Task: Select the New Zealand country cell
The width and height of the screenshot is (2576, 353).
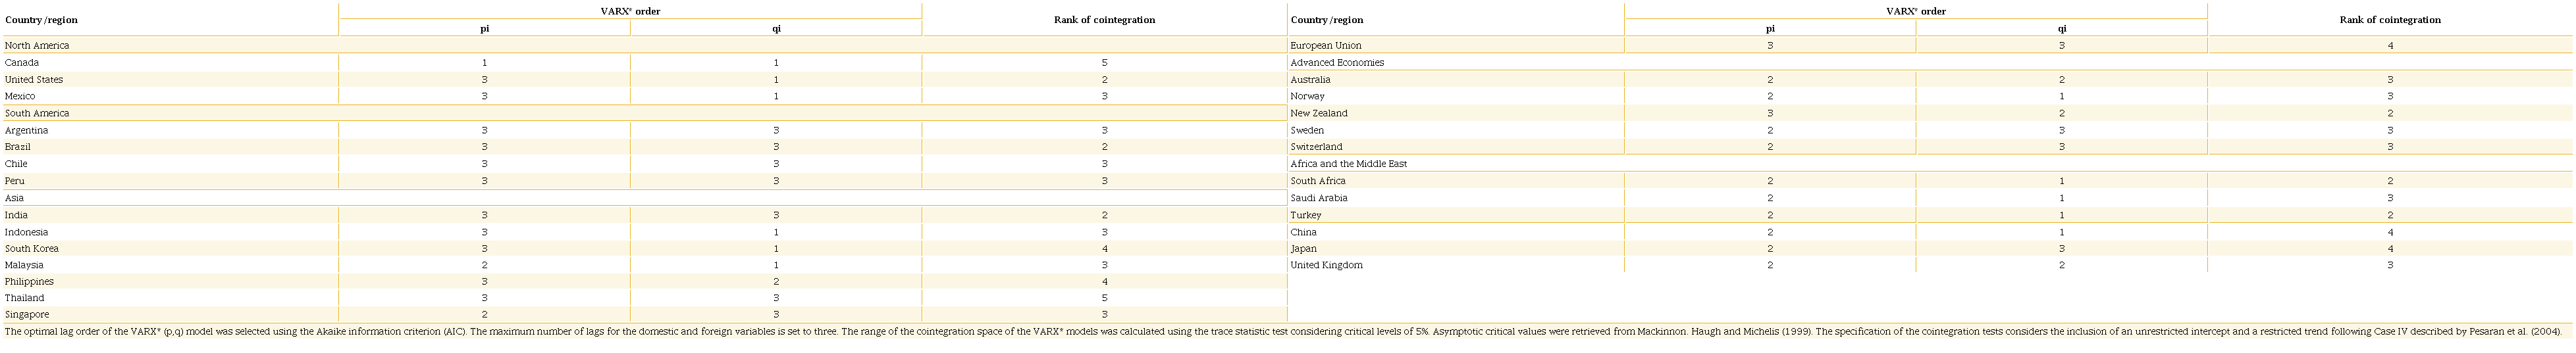Action: 1319,114
